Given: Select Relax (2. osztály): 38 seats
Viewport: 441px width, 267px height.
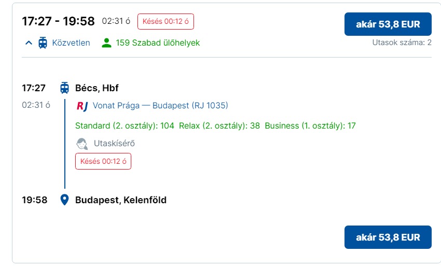Looking at the screenshot, I should (219, 125).
